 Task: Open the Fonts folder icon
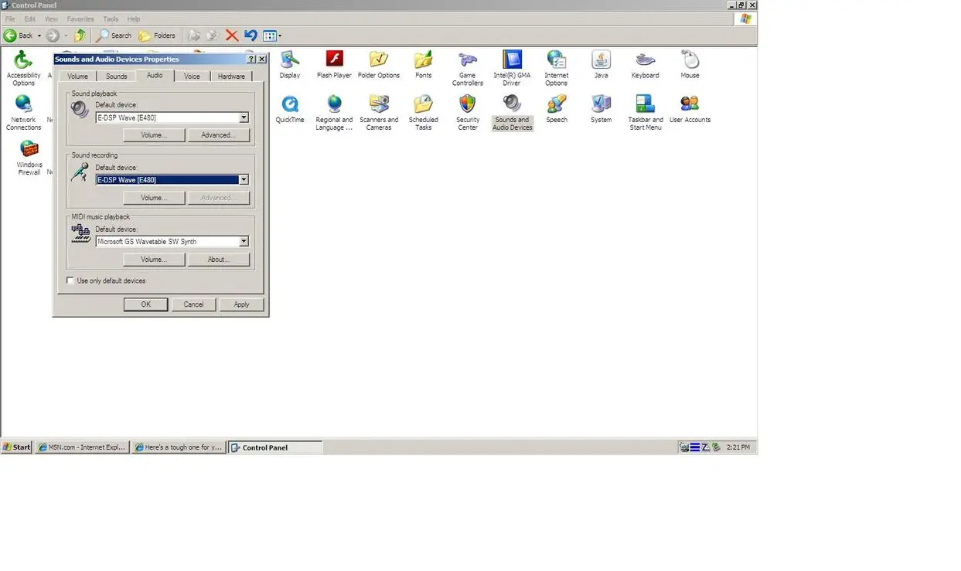coord(423,65)
